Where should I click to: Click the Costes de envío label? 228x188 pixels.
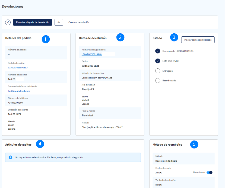(163, 168)
